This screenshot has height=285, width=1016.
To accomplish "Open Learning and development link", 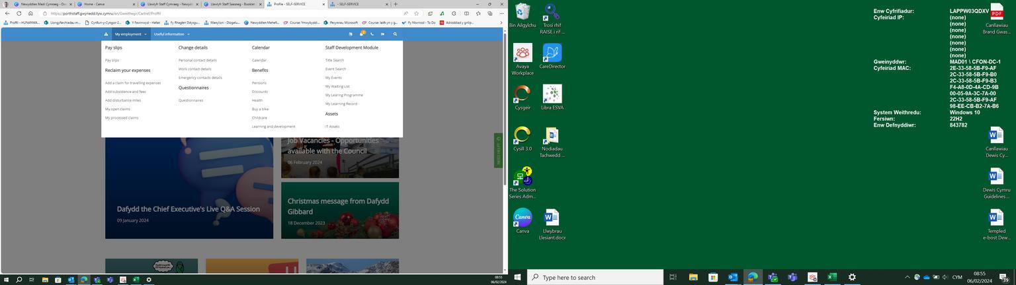I will coord(273,127).
